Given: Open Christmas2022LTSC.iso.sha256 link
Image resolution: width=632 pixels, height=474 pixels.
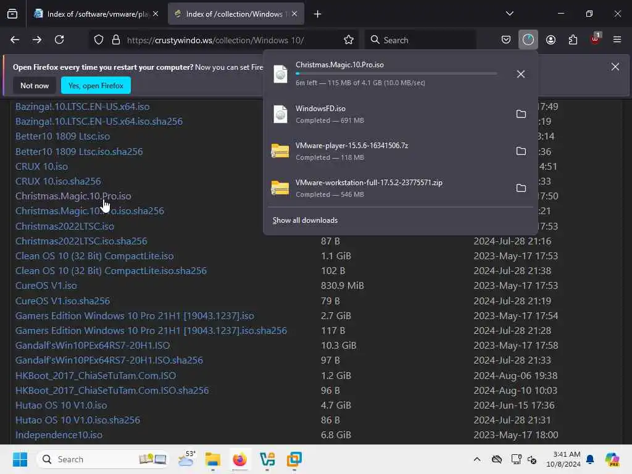Looking at the screenshot, I should coord(81,241).
